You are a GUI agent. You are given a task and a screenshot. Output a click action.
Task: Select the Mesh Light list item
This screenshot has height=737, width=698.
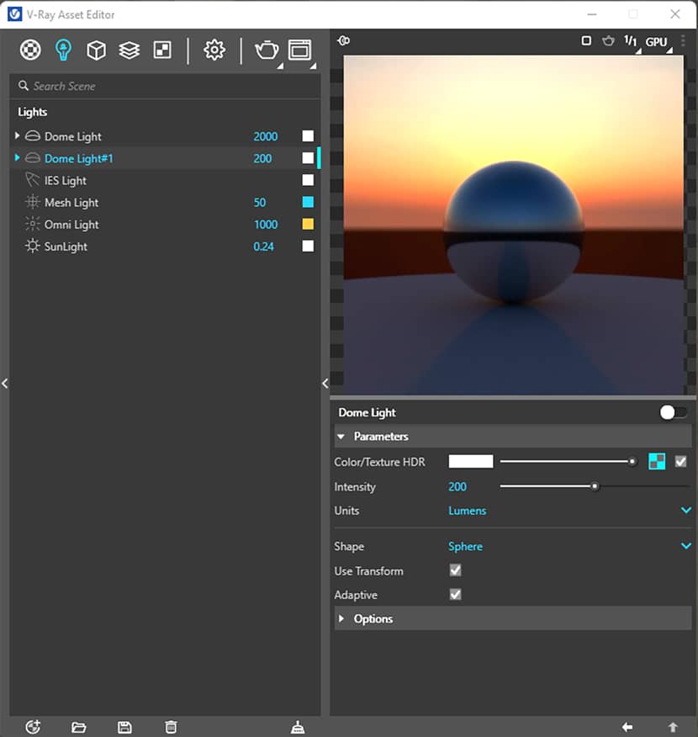tap(71, 203)
